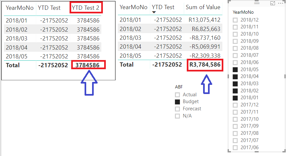
Task: Click the R3,784,586 total cell
Action: (205, 65)
